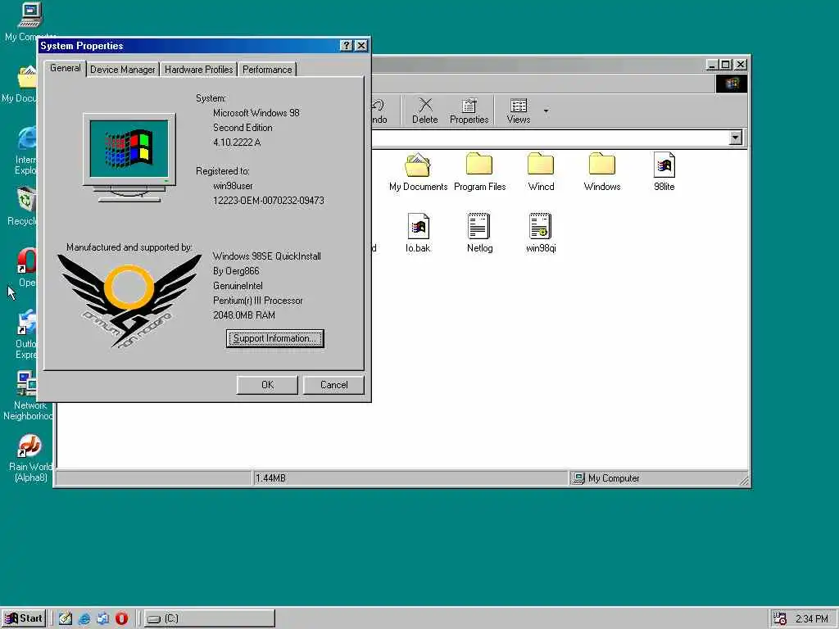Click the Support Information button
This screenshot has width=839, height=629.
tap(275, 338)
